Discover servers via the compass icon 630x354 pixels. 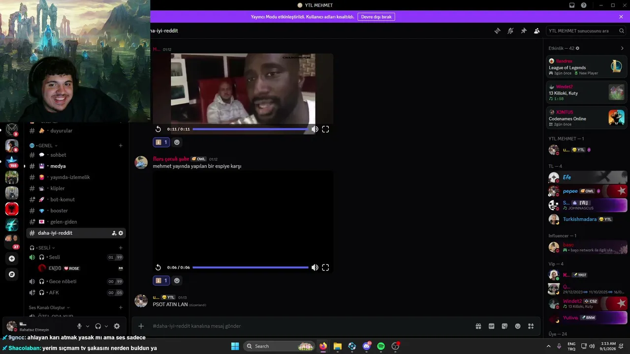[x=12, y=274]
